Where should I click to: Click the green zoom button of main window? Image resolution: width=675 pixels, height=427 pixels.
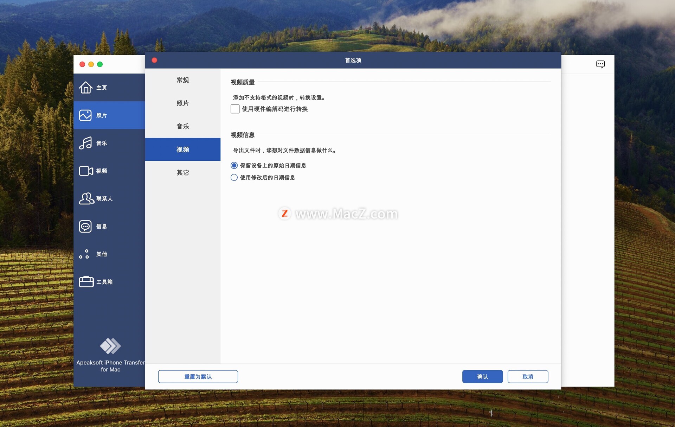coord(100,64)
